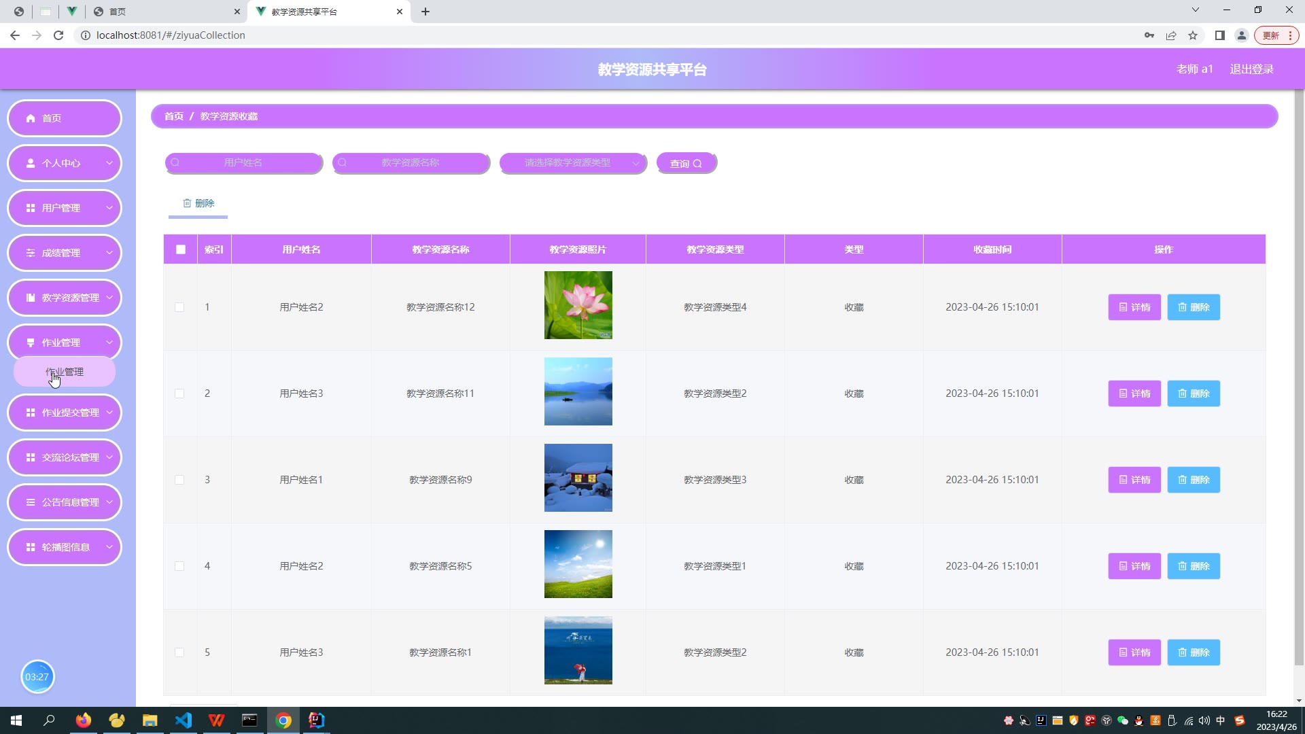Toggle the select-all header checkbox
This screenshot has height=734, width=1305.
(181, 249)
